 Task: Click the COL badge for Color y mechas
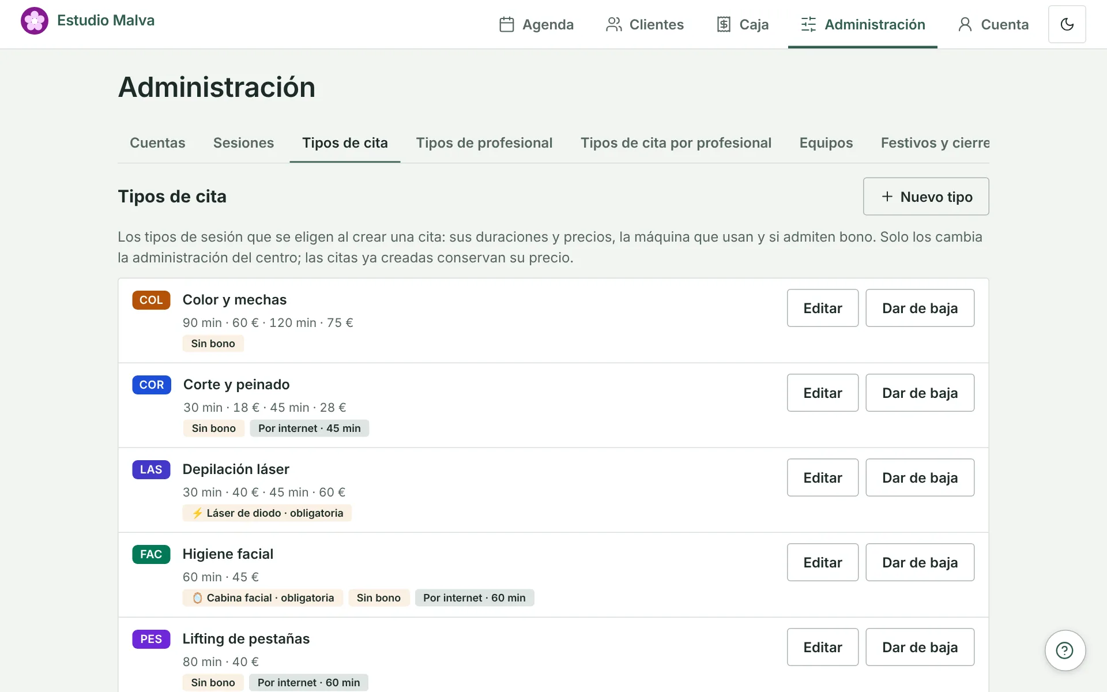[x=151, y=300]
